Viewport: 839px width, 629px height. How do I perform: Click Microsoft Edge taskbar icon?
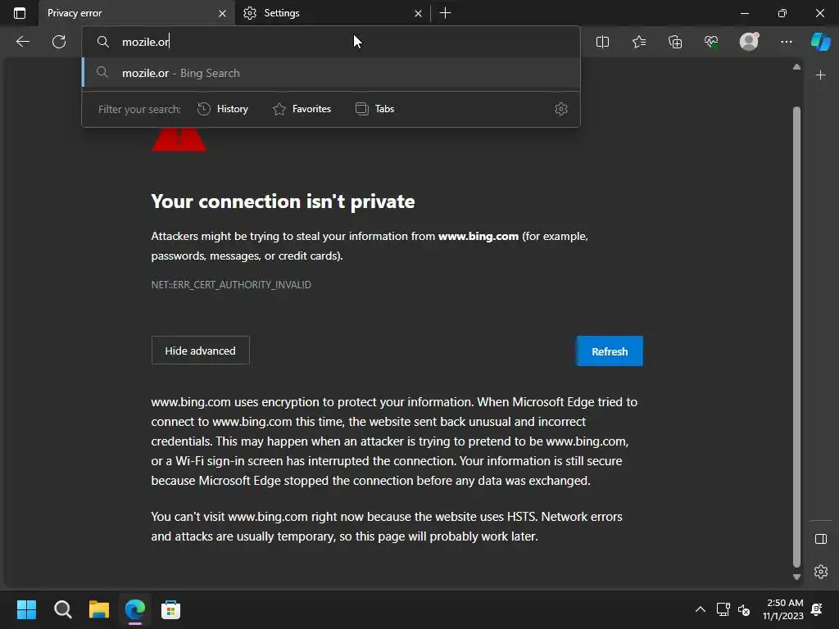135,609
